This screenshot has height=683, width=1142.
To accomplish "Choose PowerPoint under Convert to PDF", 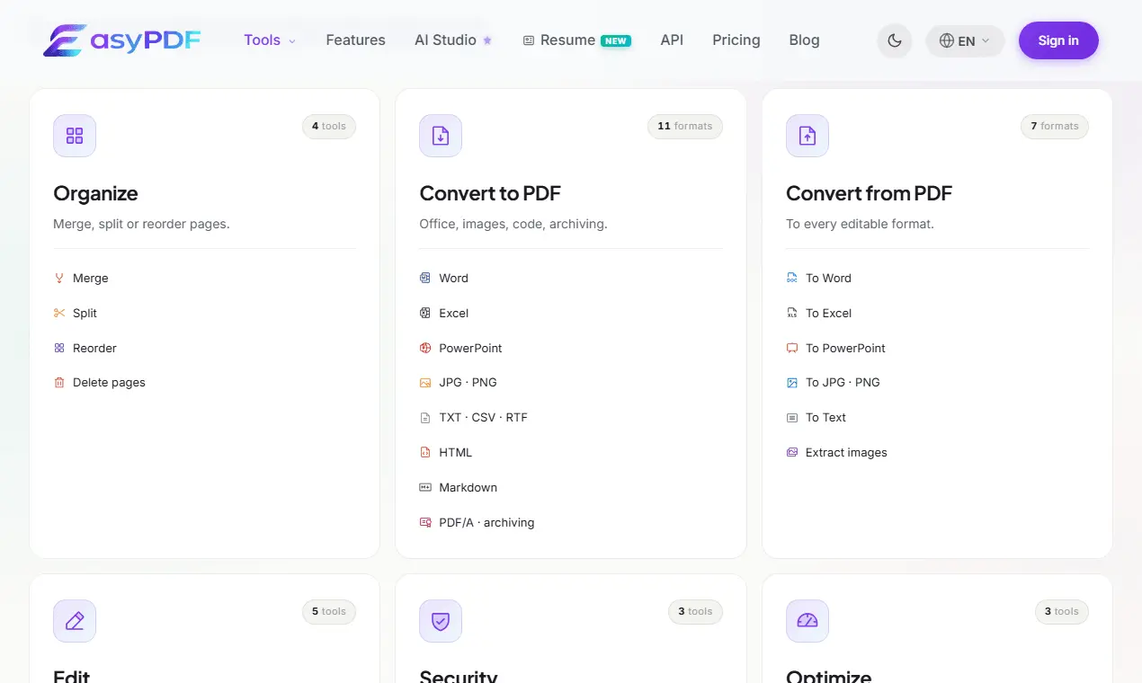I will 470,348.
